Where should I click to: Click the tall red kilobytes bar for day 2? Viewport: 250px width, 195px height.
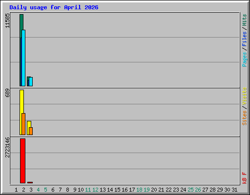pos(22,161)
